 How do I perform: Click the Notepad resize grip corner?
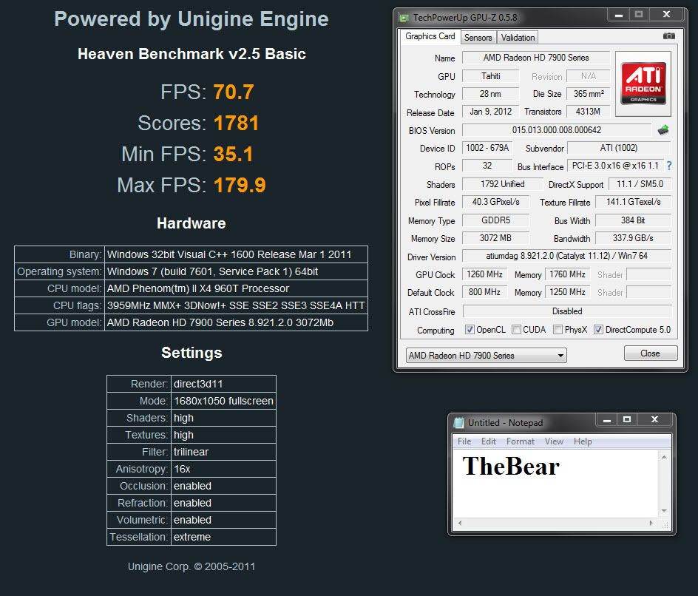pos(665,525)
